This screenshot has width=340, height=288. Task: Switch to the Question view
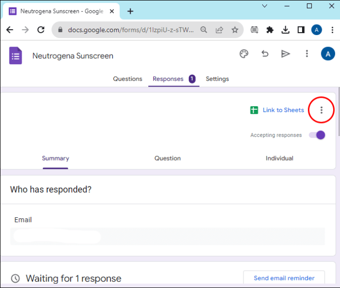pos(168,158)
